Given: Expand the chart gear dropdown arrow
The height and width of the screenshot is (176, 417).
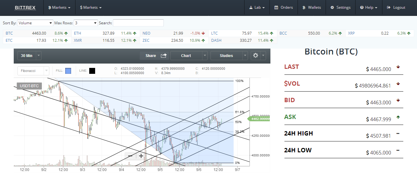Looking at the screenshot, I should (x=263, y=56).
